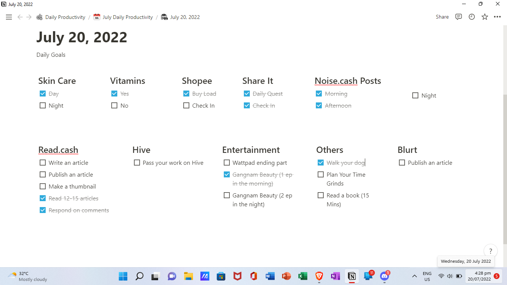Viewport: 507px width, 285px height.
Task: Open the taskbar clock and date
Action: 479,276
